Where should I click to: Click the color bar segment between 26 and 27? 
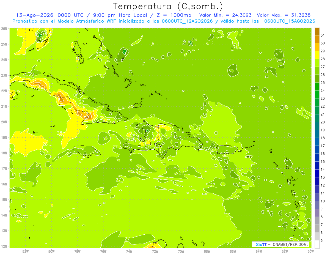click(317, 71)
